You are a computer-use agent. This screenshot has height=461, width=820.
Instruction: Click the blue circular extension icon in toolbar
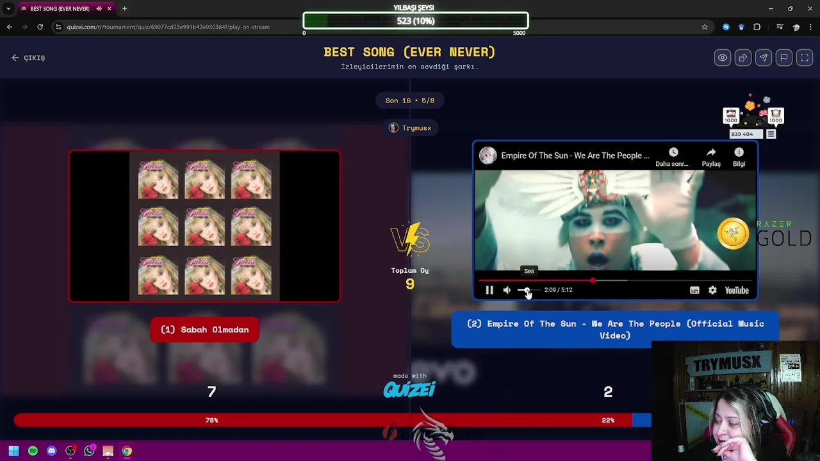point(726,27)
